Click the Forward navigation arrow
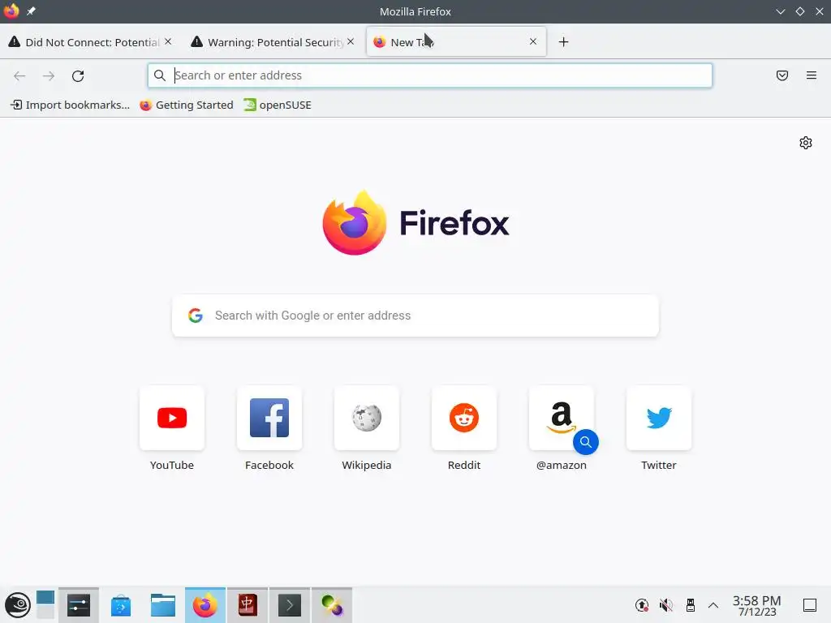 [49, 75]
